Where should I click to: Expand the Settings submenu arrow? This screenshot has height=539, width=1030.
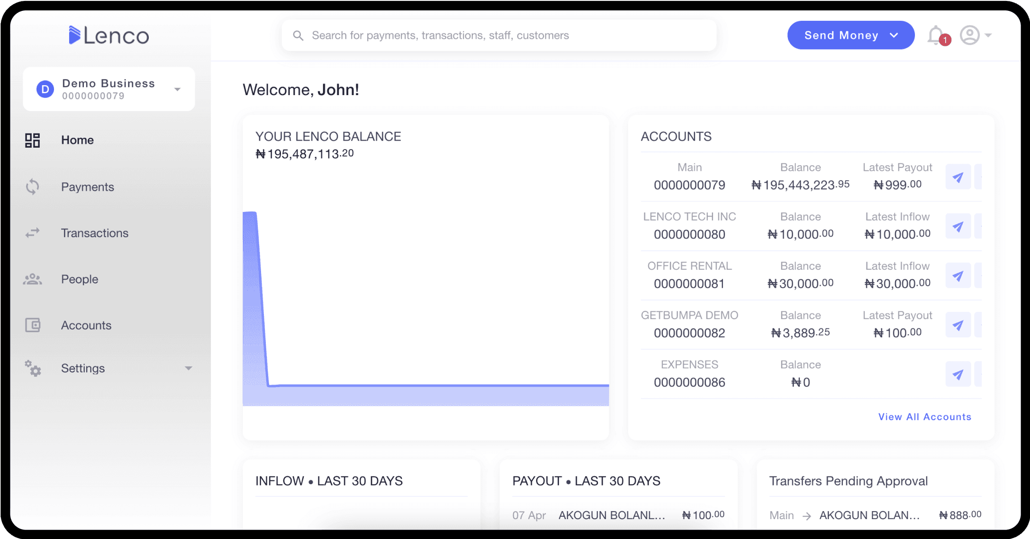coord(189,368)
